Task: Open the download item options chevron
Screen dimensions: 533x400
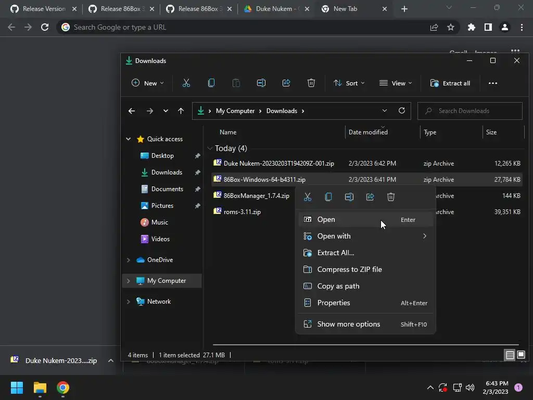Action: pyautogui.click(x=111, y=360)
